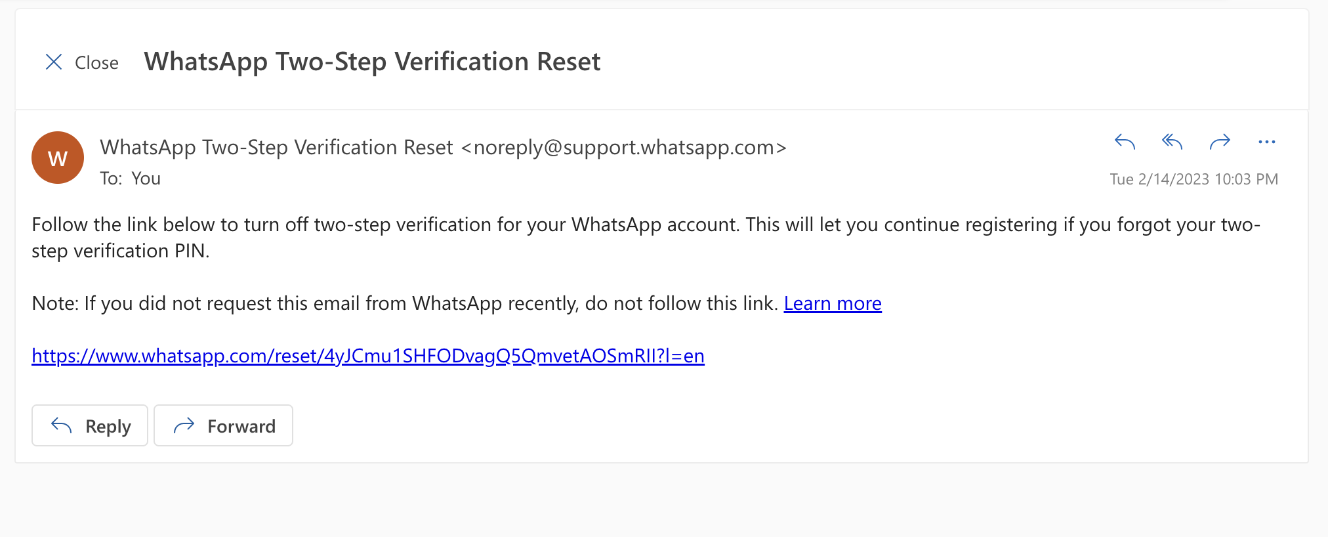Click the arrow icon inside the bottom Forward button
This screenshot has width=1328, height=537.
pyautogui.click(x=184, y=426)
